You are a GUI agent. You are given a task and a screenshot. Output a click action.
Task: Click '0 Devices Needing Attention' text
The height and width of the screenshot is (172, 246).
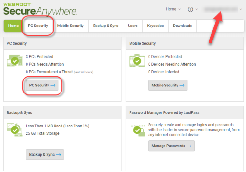click(x=172, y=64)
